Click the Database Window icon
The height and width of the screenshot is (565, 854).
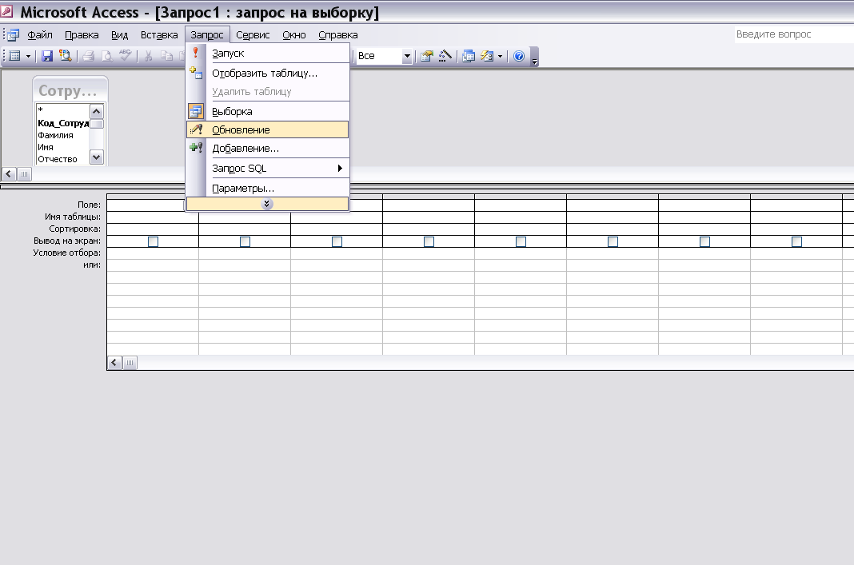click(x=469, y=56)
